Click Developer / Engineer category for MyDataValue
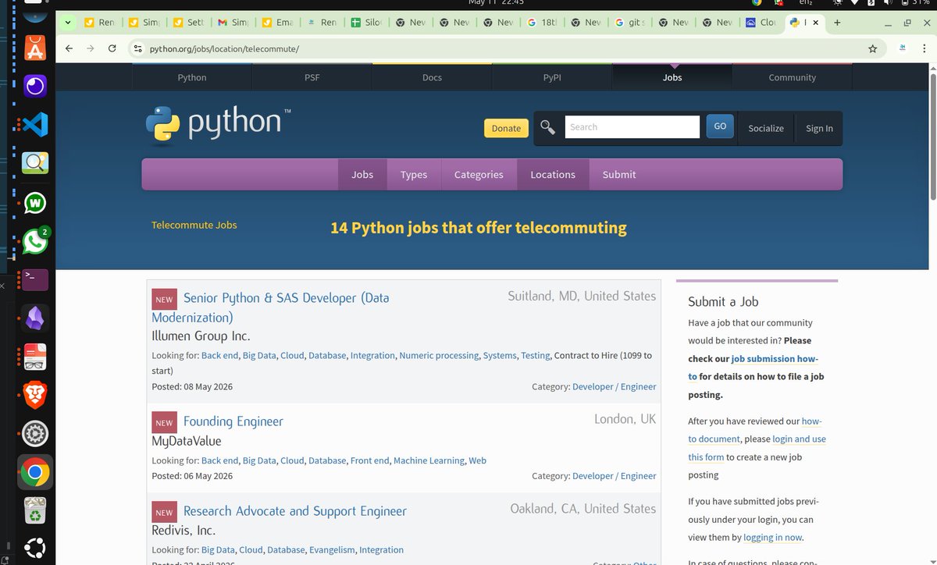 click(615, 476)
